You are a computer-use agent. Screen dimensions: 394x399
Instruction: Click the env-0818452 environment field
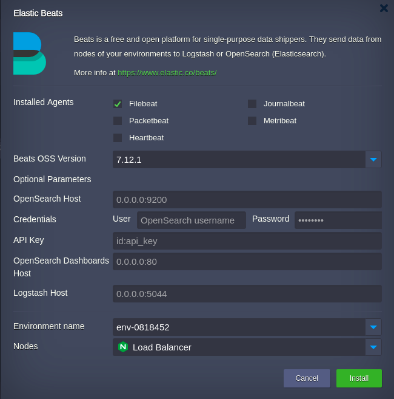coord(239,327)
